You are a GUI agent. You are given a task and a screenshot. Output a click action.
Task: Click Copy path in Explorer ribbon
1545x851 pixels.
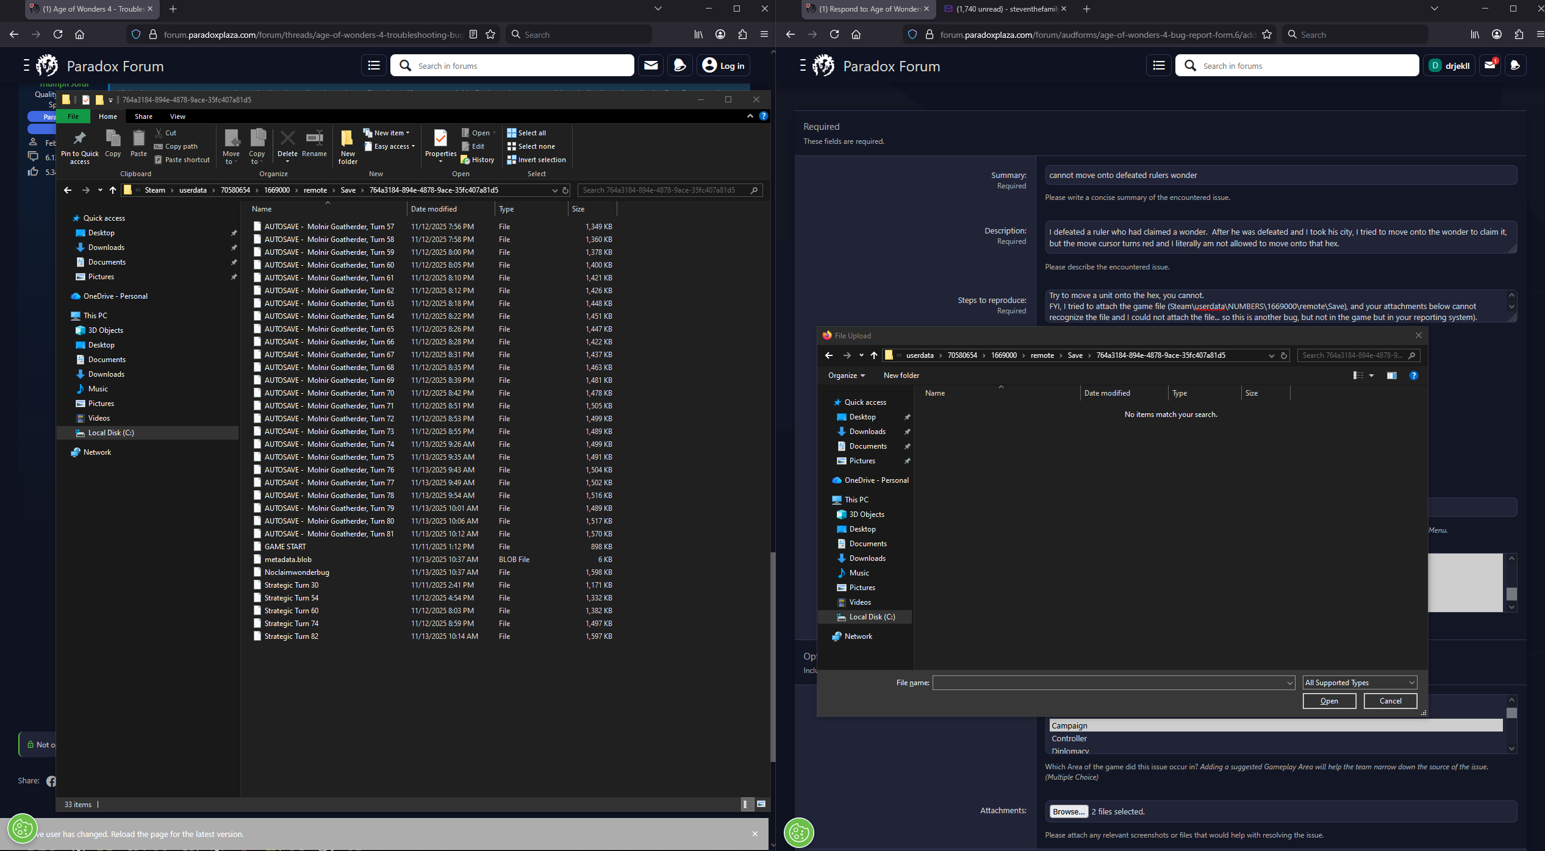coord(176,146)
